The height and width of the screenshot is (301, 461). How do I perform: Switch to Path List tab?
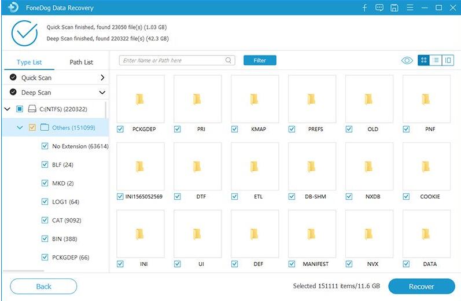pyautogui.click(x=81, y=62)
